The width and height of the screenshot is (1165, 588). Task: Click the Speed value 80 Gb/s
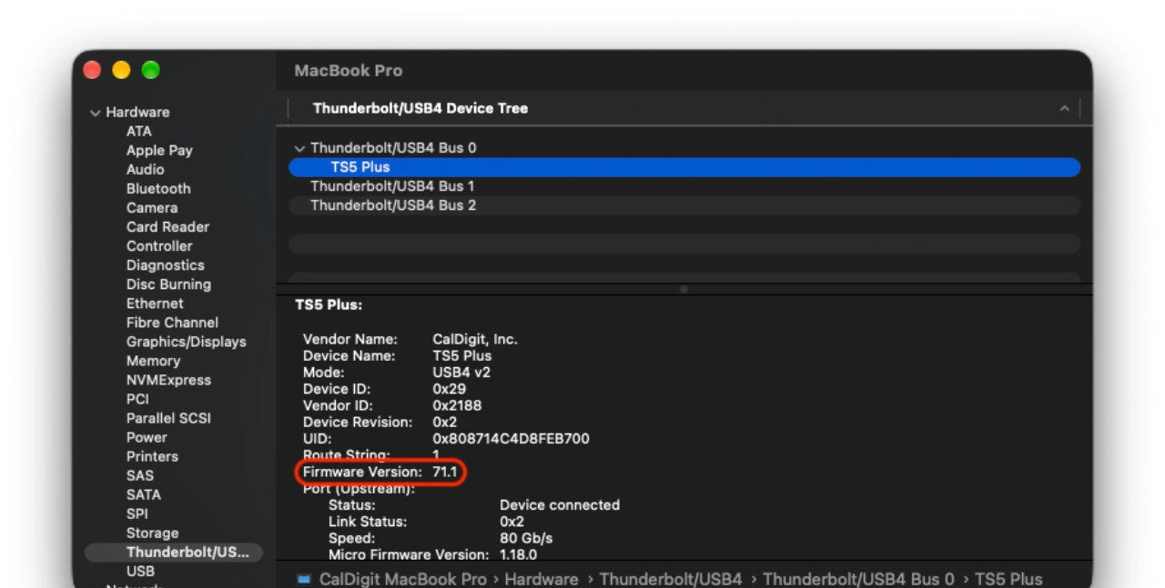click(x=526, y=537)
